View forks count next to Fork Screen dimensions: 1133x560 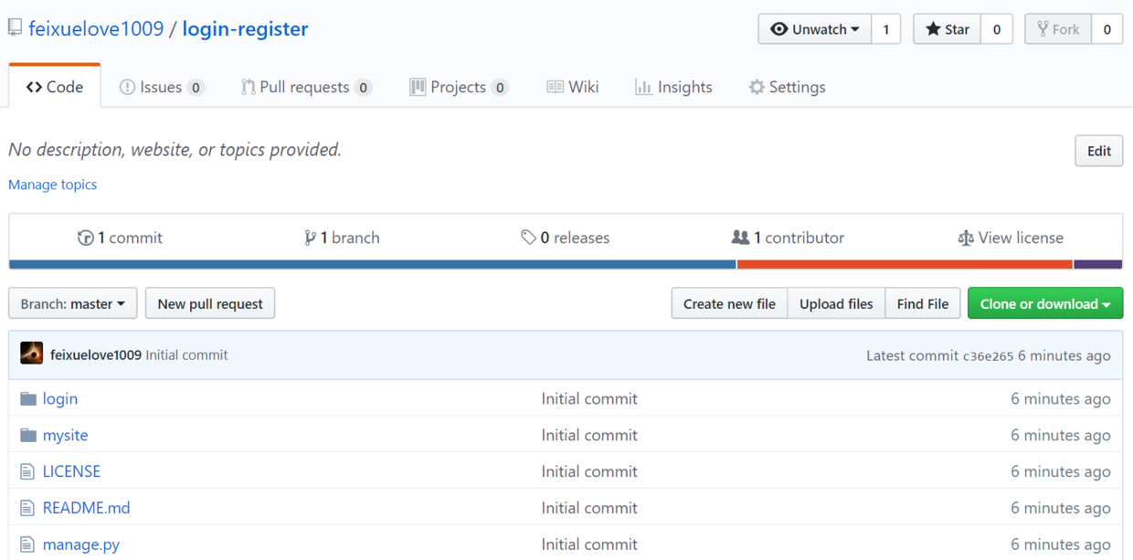click(1107, 29)
